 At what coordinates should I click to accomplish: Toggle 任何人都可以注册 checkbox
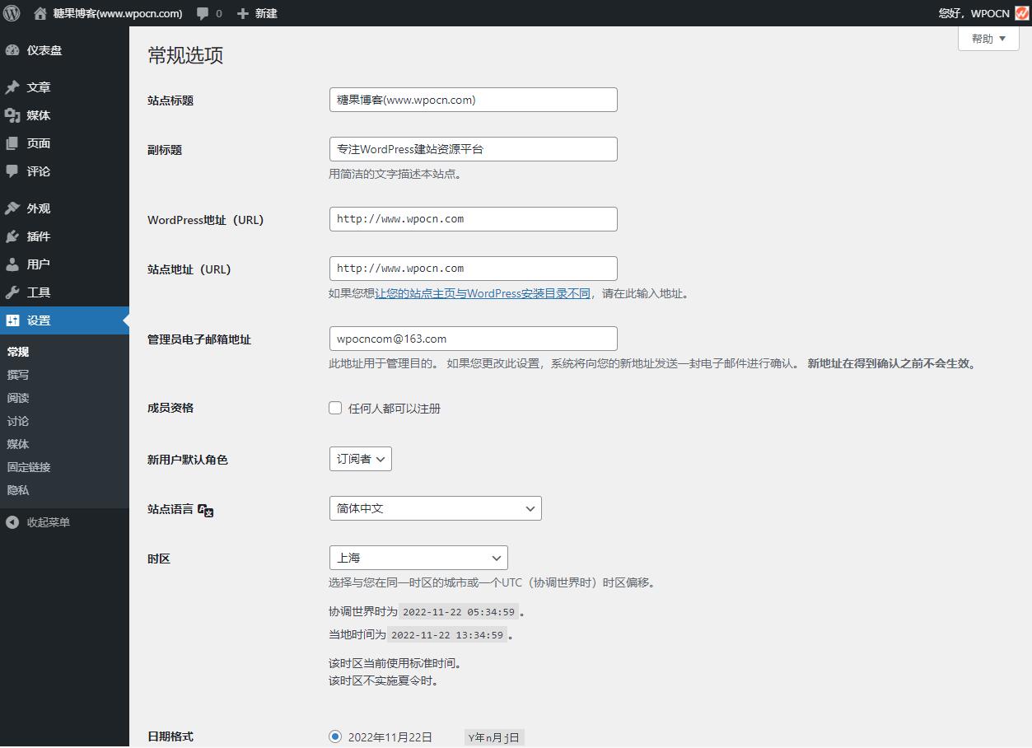click(x=335, y=408)
